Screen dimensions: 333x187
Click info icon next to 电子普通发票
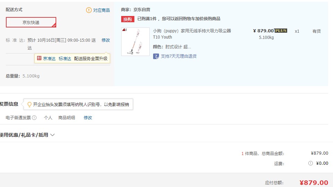34,117
